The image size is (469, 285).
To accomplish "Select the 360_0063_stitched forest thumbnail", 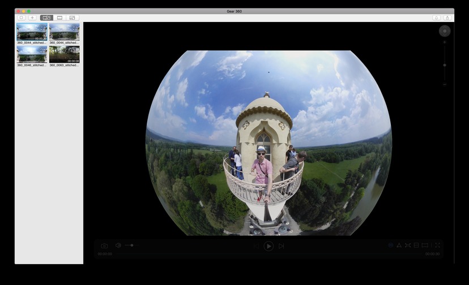I will 65,54.
